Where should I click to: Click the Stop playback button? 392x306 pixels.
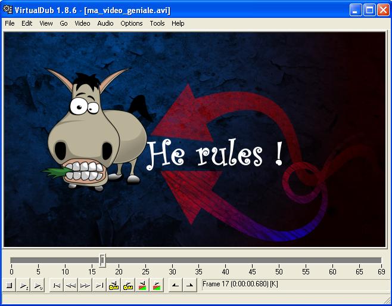coord(10,285)
